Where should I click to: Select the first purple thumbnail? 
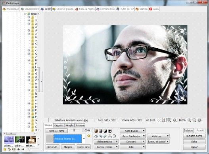(x=9, y=140)
